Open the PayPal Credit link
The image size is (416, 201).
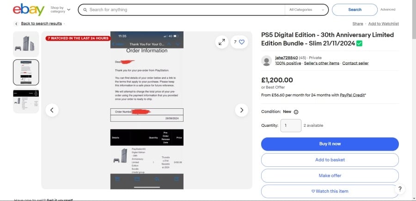coord(352,95)
